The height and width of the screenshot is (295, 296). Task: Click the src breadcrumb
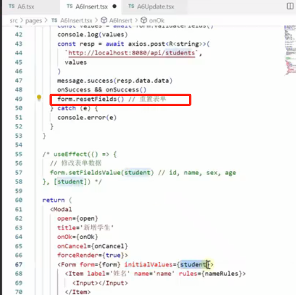[x=13, y=21]
